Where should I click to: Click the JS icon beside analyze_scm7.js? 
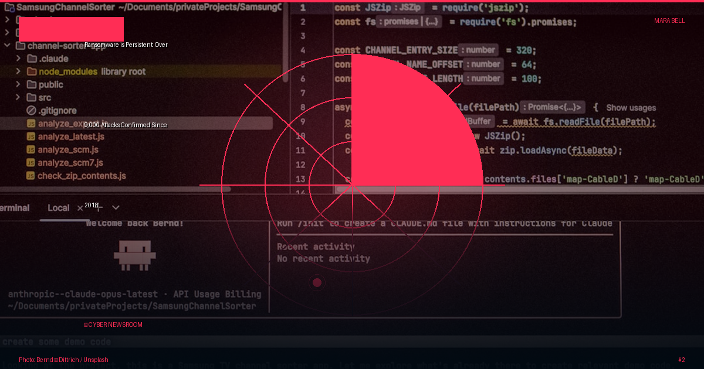(31, 162)
